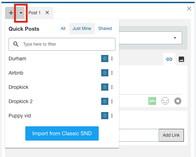Click the blue document icon beside Dropkick 2

[x=105, y=101]
